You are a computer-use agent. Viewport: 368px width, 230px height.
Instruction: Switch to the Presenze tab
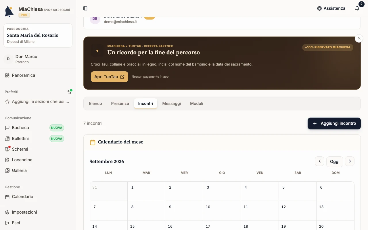pyautogui.click(x=120, y=103)
